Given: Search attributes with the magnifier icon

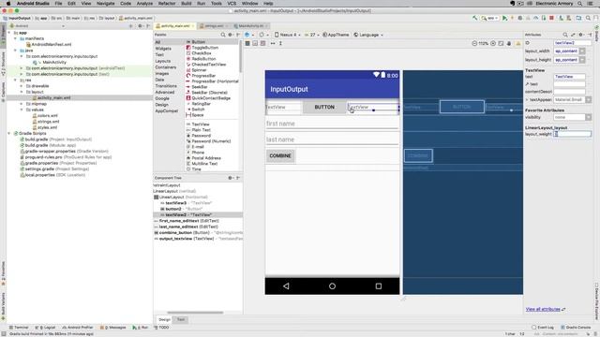Looking at the screenshot, I should point(565,35).
